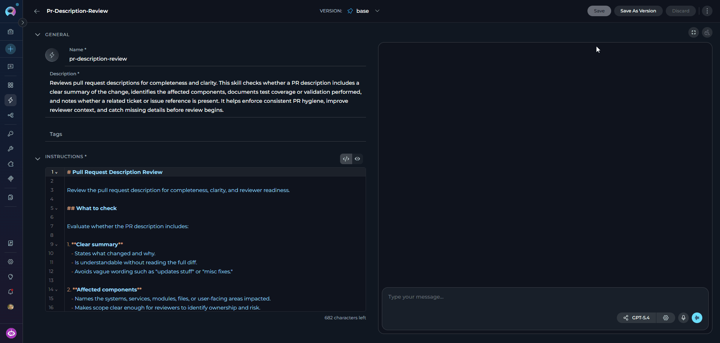Click line Is understandable without reading full diff
This screenshot has width=720, height=343.
click(134, 262)
